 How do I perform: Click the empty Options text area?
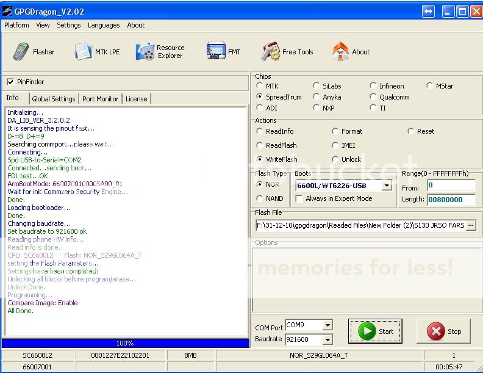coord(367,280)
